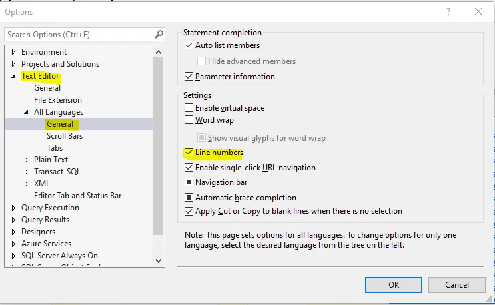Image resolution: width=495 pixels, height=305 pixels.
Task: Select the Designers label
Action: [38, 232]
